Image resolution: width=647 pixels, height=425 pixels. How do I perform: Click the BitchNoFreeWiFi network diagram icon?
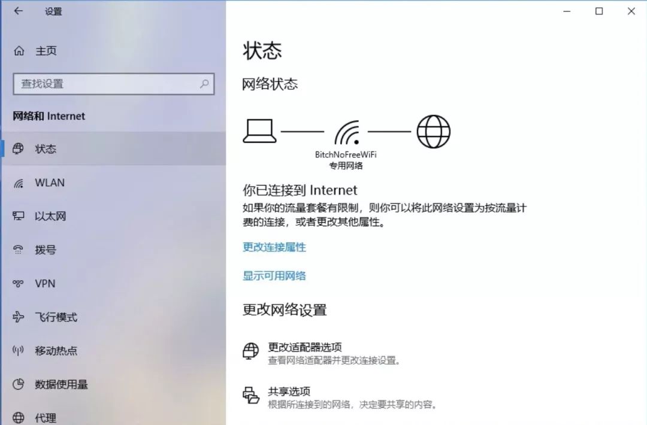tap(346, 133)
